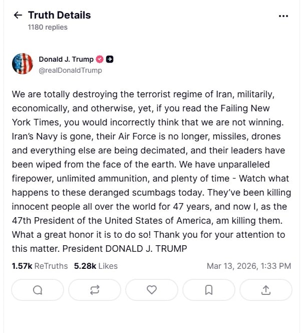The width and height of the screenshot is (306, 333).
Task: View the 1.57k ReTruths list
Action: [x=40, y=266]
